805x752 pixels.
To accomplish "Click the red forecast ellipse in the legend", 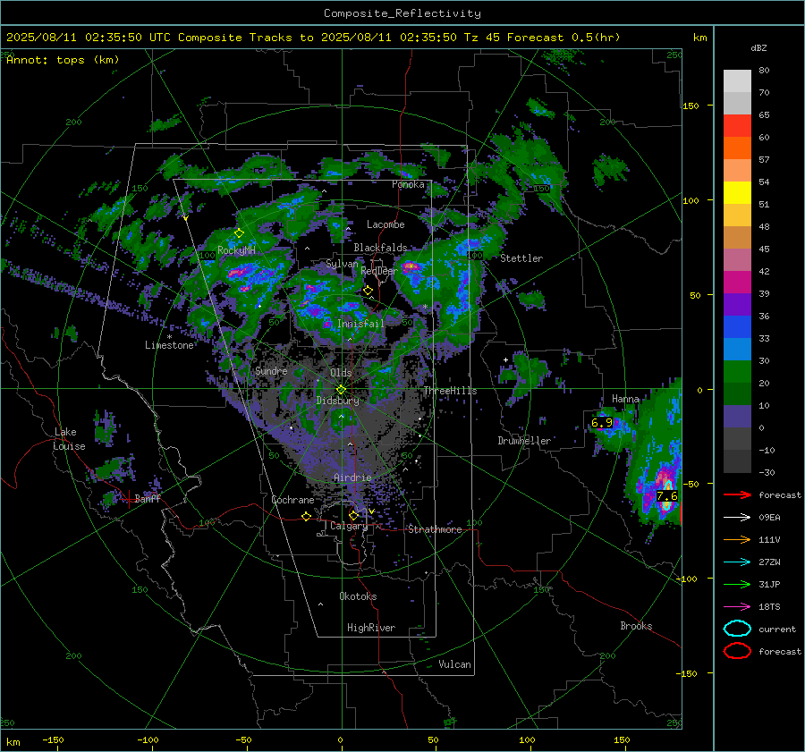I will (737, 651).
